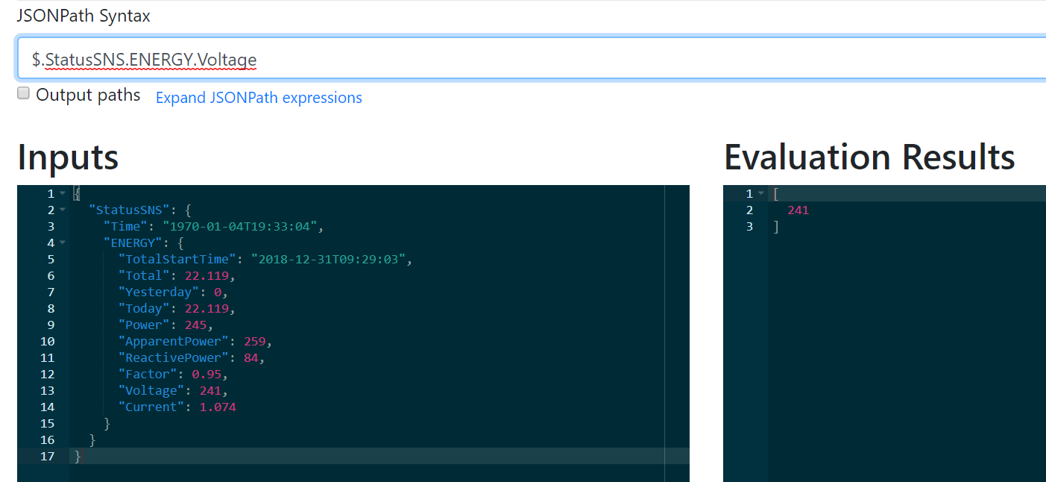This screenshot has width=1046, height=482.
Task: Collapse the root object on Inputs line 1
Action: (x=63, y=194)
